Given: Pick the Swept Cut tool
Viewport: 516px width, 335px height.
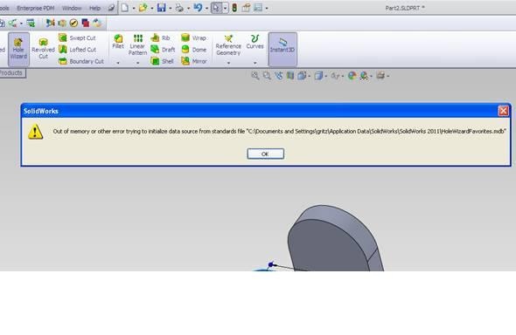Looking at the screenshot, I should pos(77,38).
